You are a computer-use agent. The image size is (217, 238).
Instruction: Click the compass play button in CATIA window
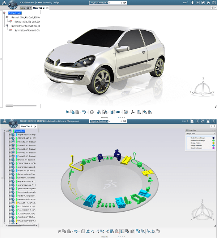[13, 5]
